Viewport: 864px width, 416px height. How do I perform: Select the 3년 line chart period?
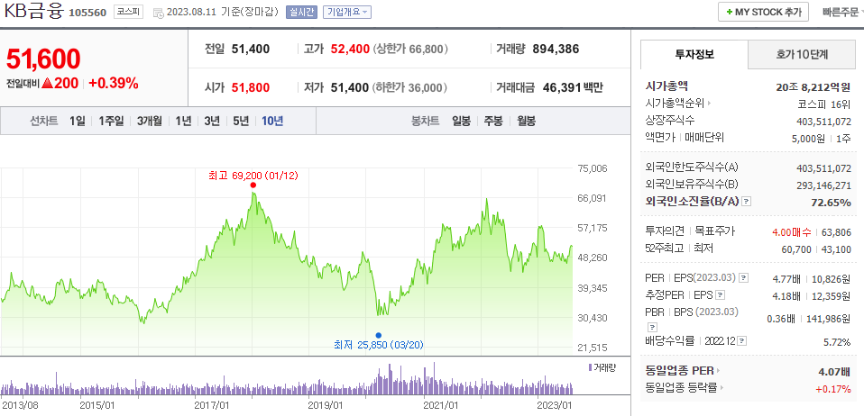coord(212,121)
